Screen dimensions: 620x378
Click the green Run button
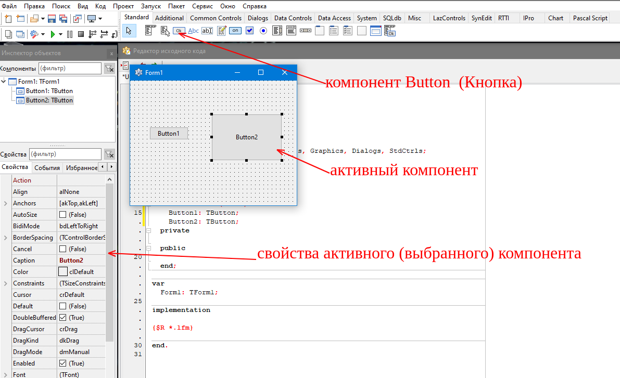(x=53, y=34)
